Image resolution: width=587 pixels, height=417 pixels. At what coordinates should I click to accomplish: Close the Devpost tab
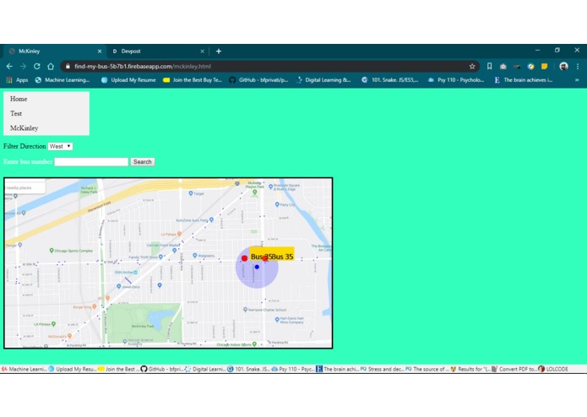pyautogui.click(x=202, y=51)
